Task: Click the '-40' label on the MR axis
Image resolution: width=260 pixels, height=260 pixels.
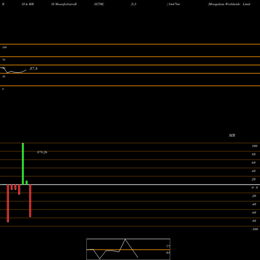Action: [254, 204]
